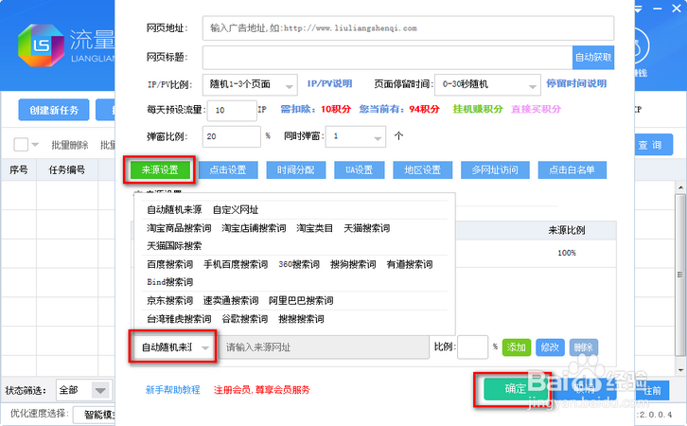
Task: Expand the arrow beside select-all checkbox
Action: tap(35, 145)
